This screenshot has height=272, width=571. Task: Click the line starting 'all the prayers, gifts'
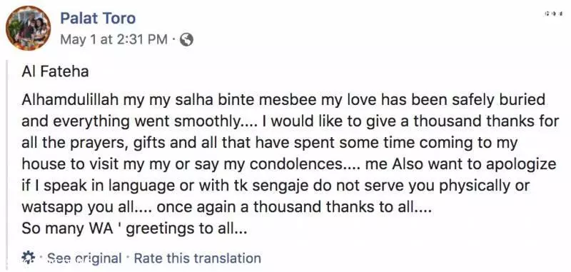pyautogui.click(x=269, y=143)
